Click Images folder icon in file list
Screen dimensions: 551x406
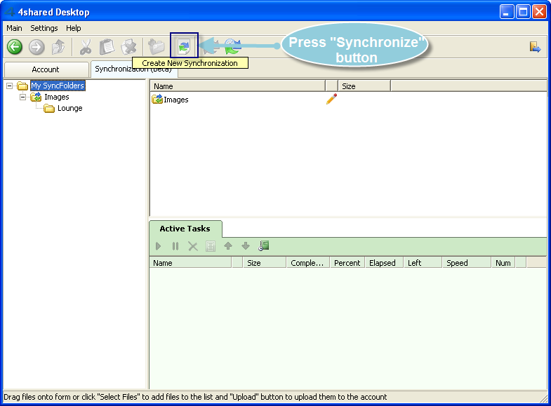click(157, 100)
